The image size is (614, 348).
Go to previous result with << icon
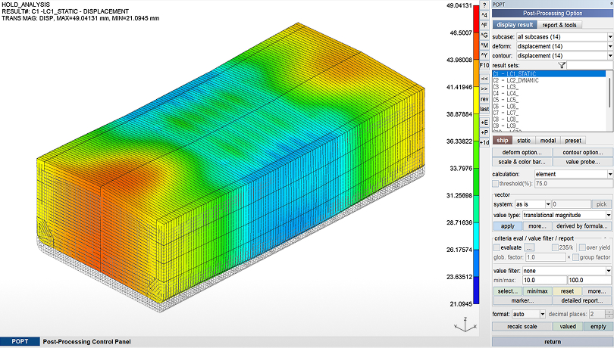click(x=484, y=78)
